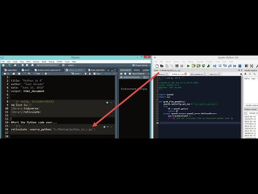Click the Spyder editor vertical scrollbar
The image size is (258, 194).
pos(242,107)
